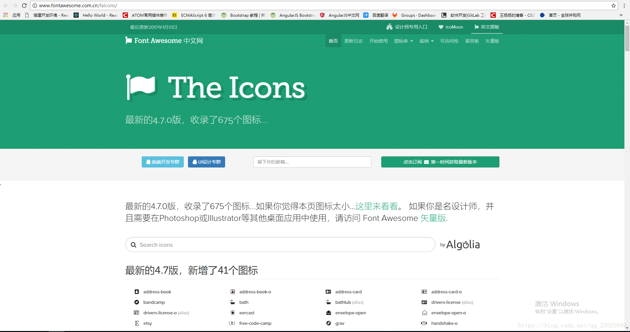Click the address-book icon

(137, 292)
